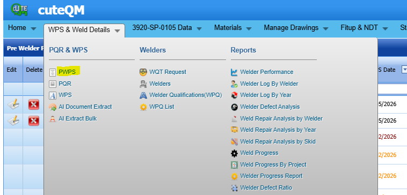Open the WPS & Weld Details menu
Image resolution: width=407 pixels, height=195 pixels.
(x=79, y=30)
